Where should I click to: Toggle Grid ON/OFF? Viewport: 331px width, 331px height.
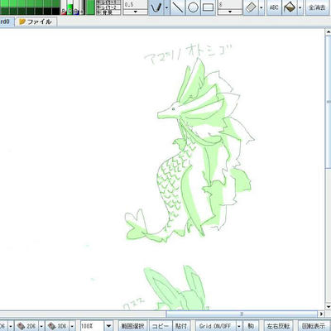(x=215, y=326)
